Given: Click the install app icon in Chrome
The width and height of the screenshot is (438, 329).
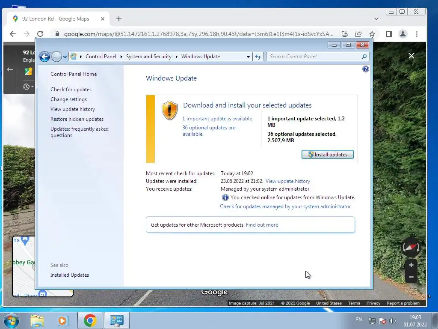Looking at the screenshot, I should tap(345, 34).
